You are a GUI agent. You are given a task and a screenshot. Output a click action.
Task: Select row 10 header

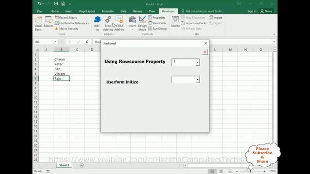coord(35,98)
